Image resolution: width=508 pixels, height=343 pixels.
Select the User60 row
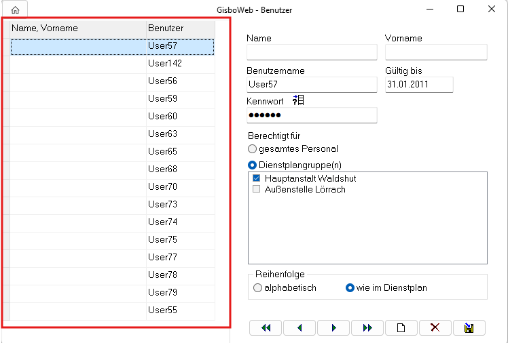113,117
